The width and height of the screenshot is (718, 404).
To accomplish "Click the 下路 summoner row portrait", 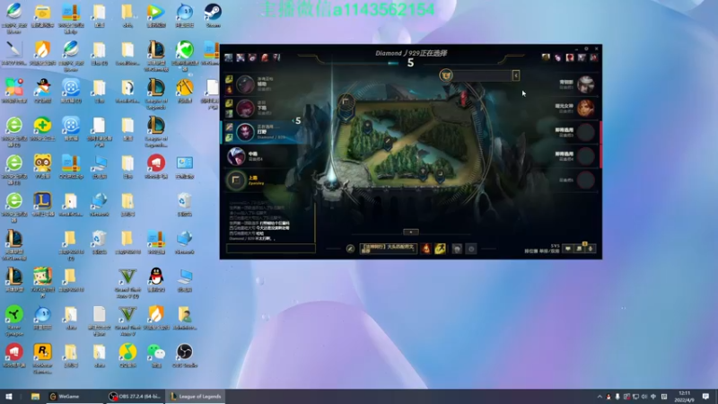I will click(245, 108).
